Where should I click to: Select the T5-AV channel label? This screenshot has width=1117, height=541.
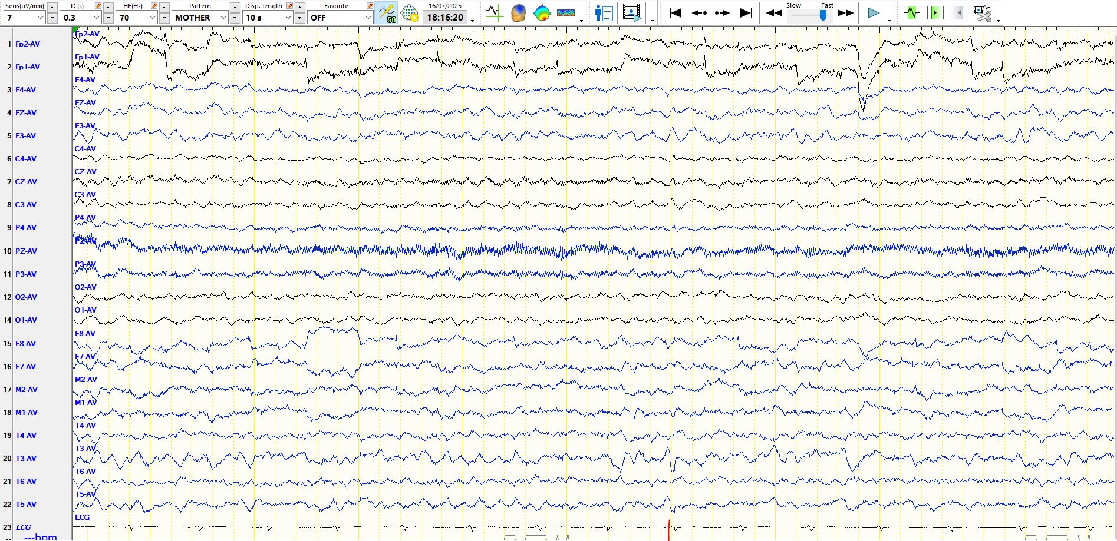(25, 505)
